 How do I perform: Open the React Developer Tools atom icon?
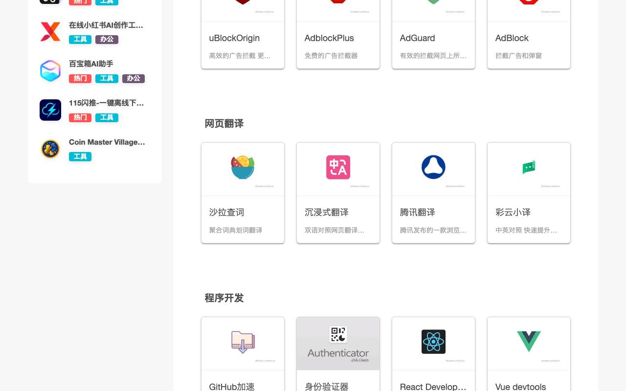click(433, 342)
